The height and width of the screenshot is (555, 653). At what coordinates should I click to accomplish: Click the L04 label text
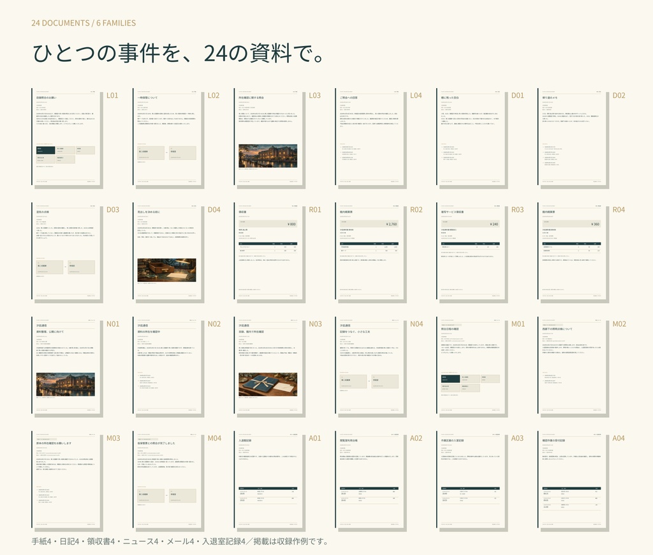[416, 96]
